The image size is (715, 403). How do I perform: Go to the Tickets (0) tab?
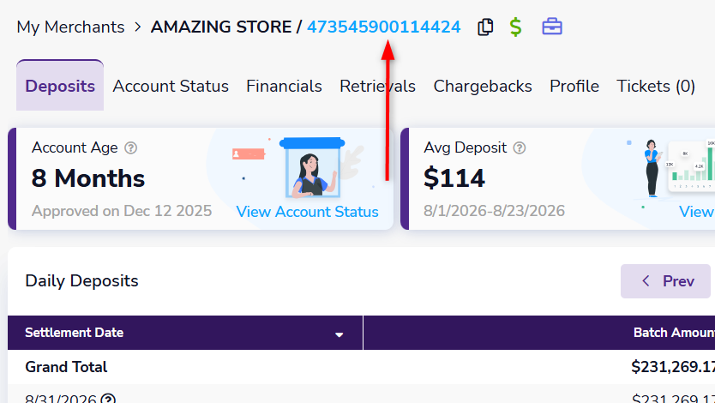656,86
